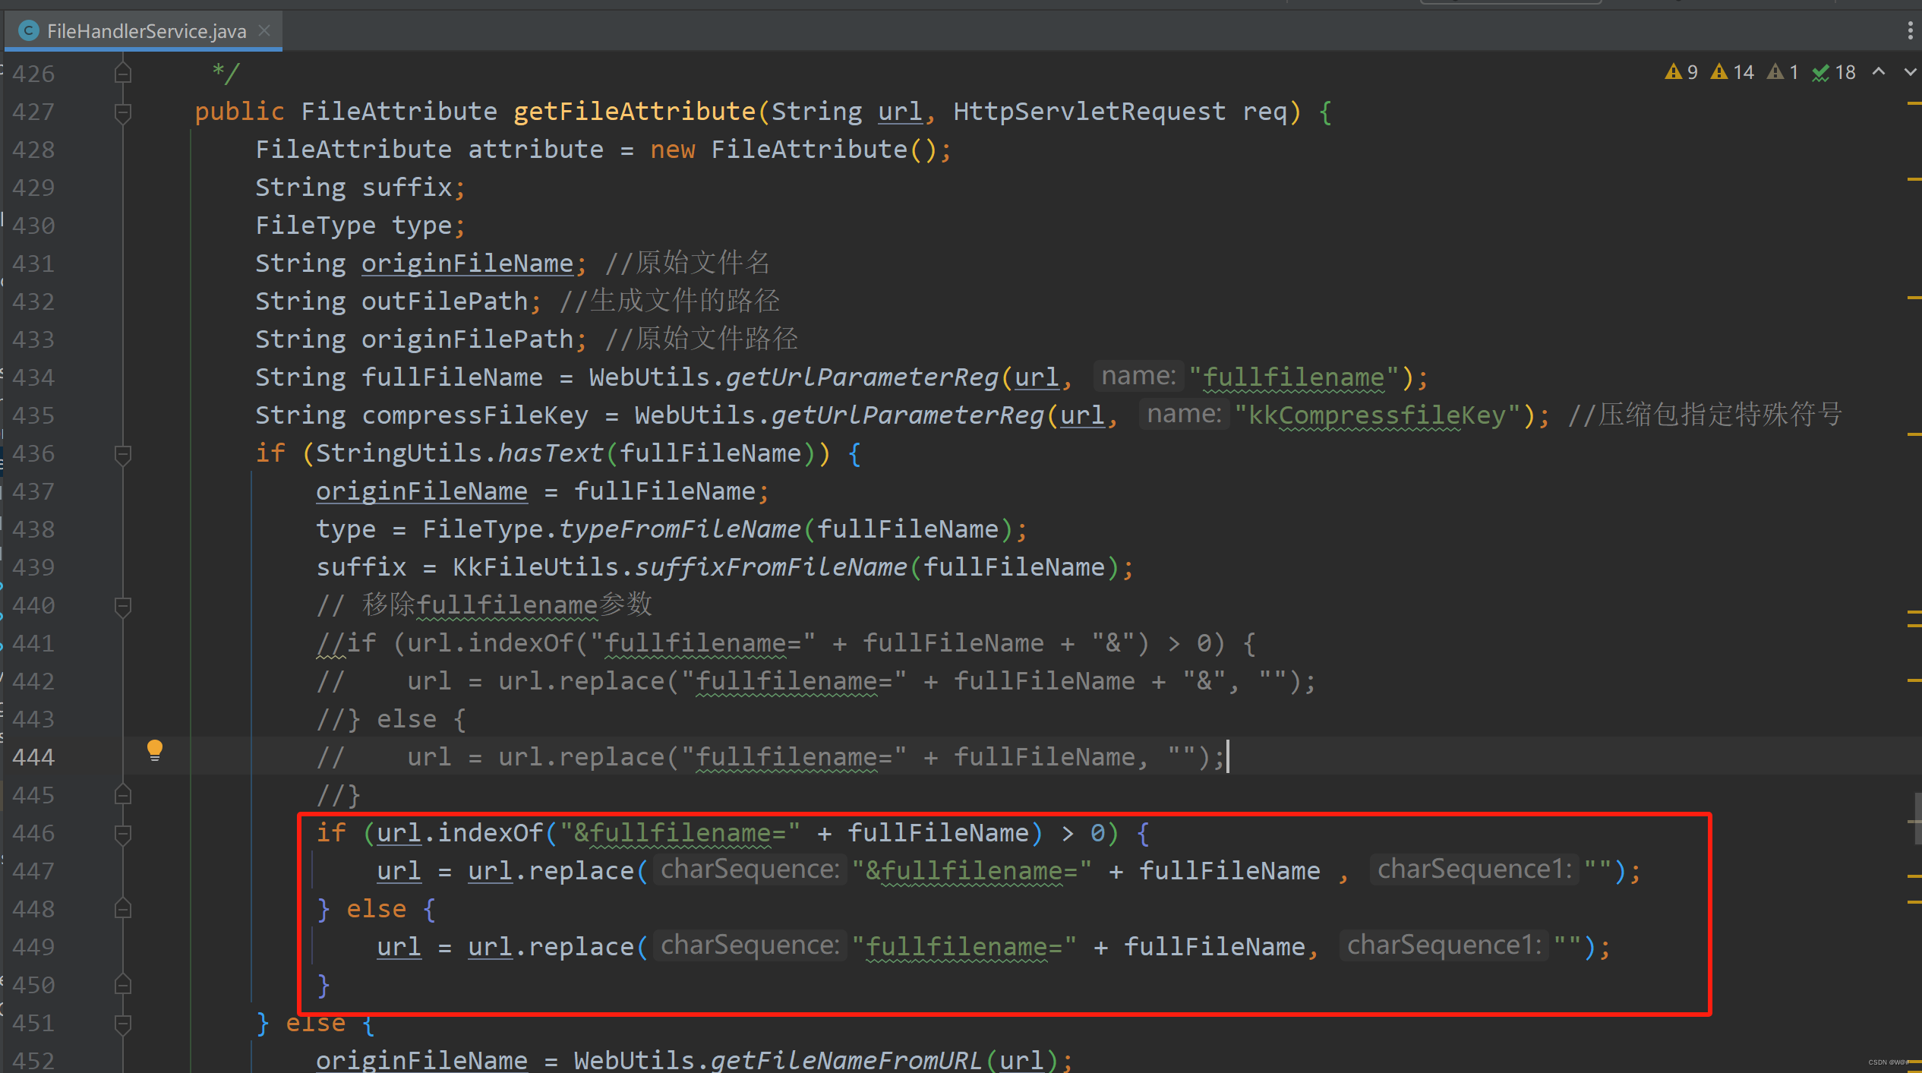Click the lightbulb quick-fix icon on line 444

pos(154,750)
